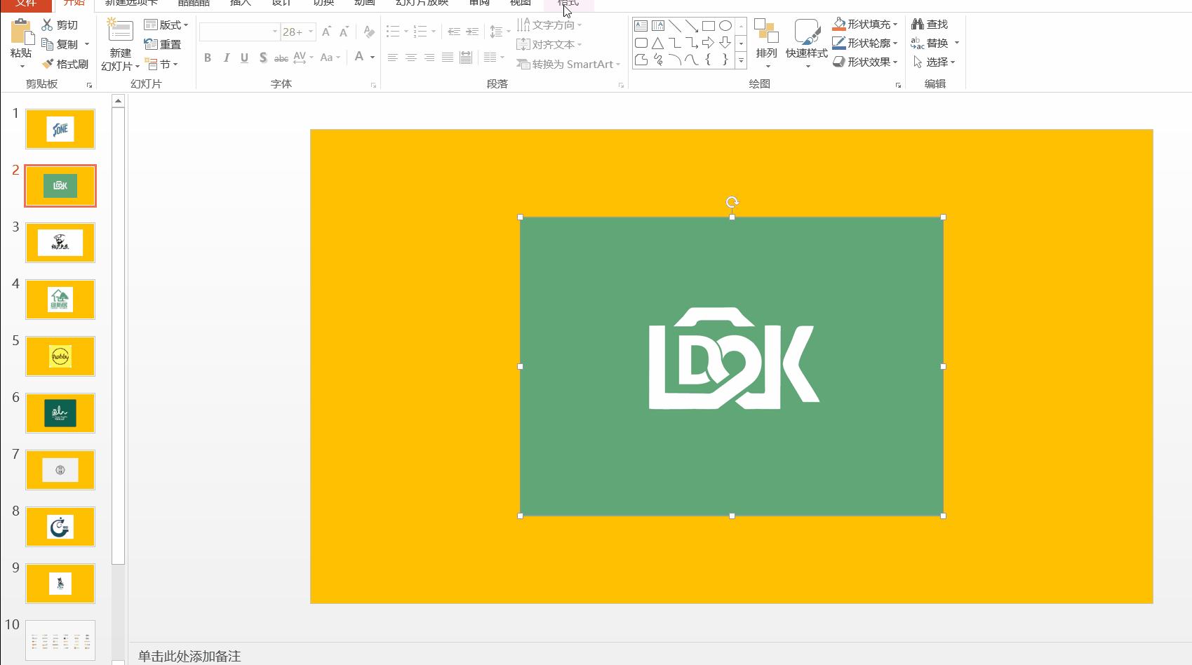Select the straight line shape
1192x665 pixels.
pos(674,26)
